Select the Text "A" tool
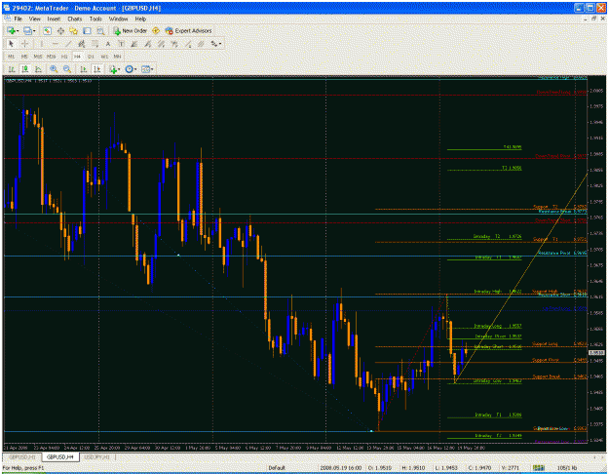Image resolution: width=609 pixels, height=474 pixels. coord(108,44)
